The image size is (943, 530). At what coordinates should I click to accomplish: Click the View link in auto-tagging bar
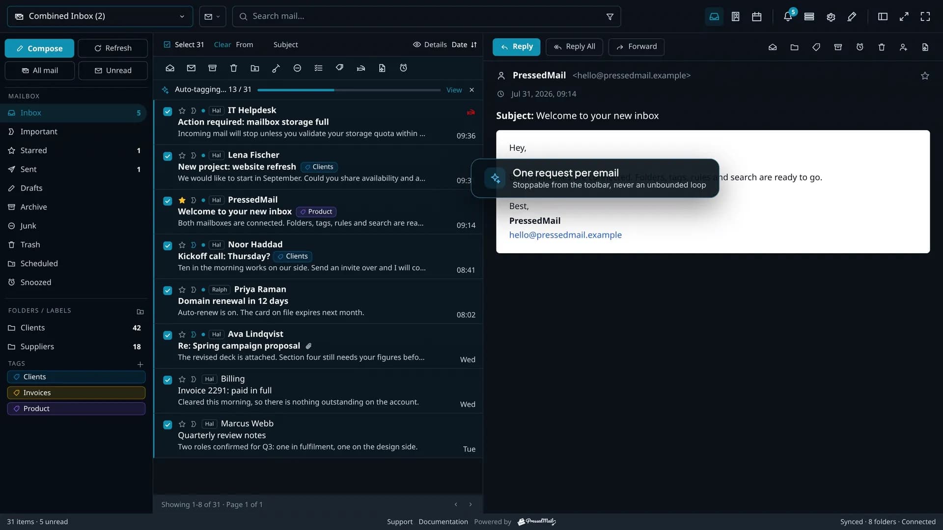(454, 90)
